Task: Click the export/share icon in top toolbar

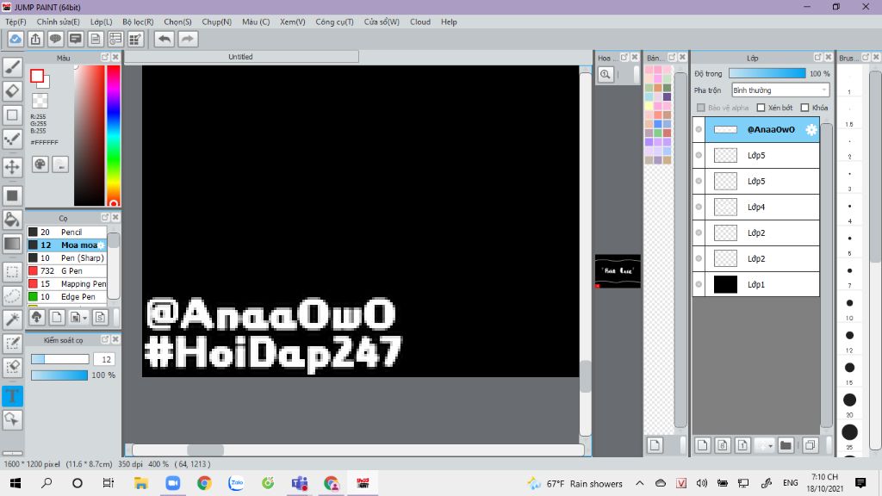Action: tap(35, 39)
